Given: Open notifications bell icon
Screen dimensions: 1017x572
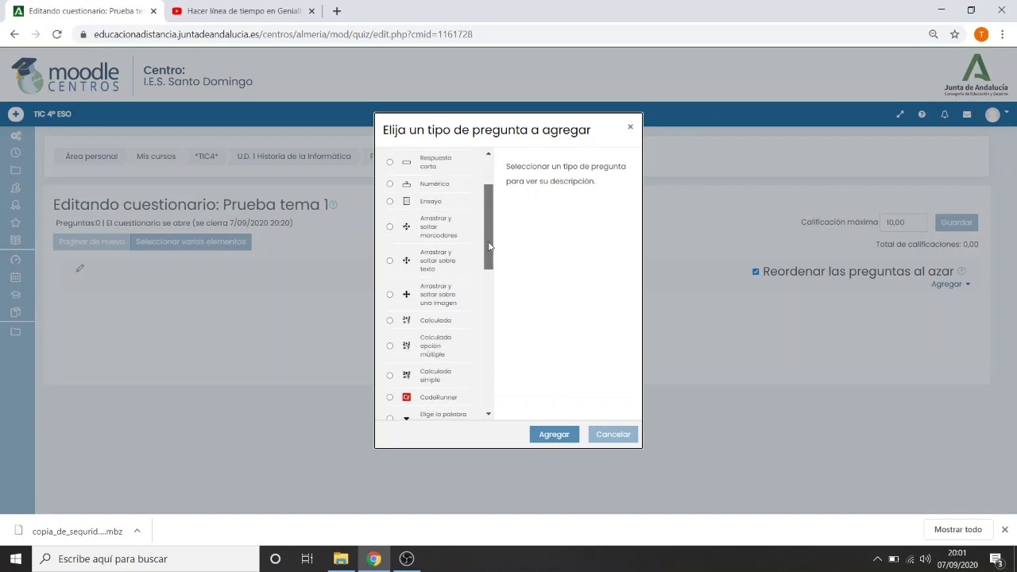Looking at the screenshot, I should coord(945,114).
